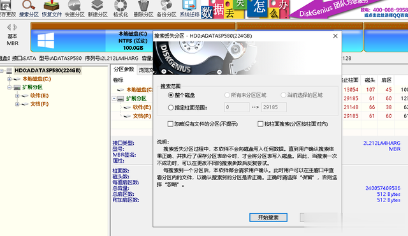Click the drive icon next to 文档(F:) in the partition table

127,116
